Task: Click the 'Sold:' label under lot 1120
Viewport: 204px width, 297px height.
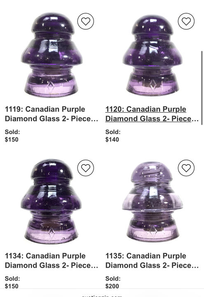Action: (113, 132)
